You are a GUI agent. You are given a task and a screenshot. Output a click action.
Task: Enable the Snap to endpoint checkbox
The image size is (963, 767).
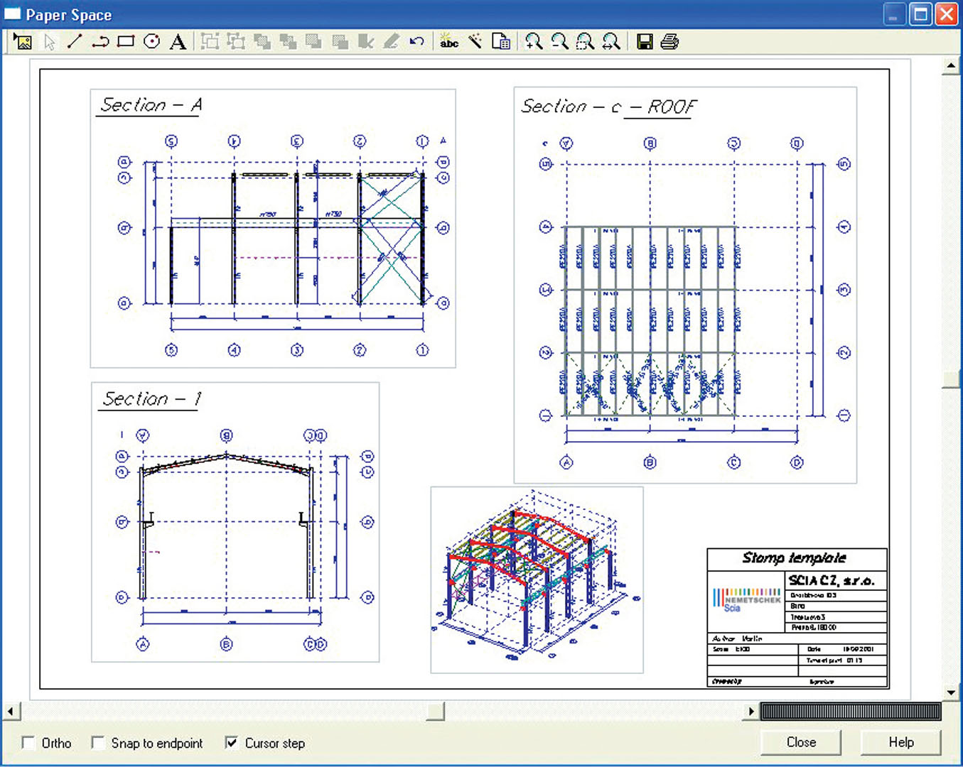coord(99,743)
